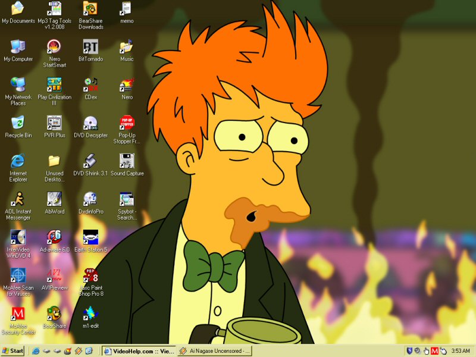The image size is (476, 357).
Task: Select the DVD Shrink 3.1 shortcut
Action: (91, 165)
